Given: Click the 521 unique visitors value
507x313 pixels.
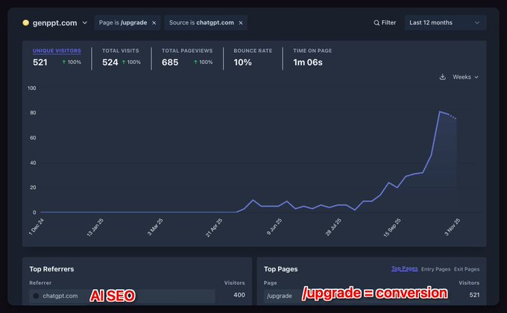Looking at the screenshot, I should (x=40, y=62).
